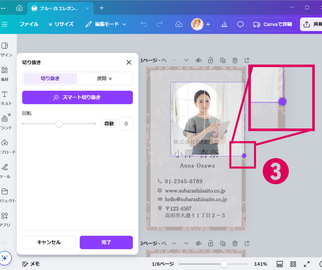Switch to the 展開 tab
The height and width of the screenshot is (270, 322).
(104, 78)
